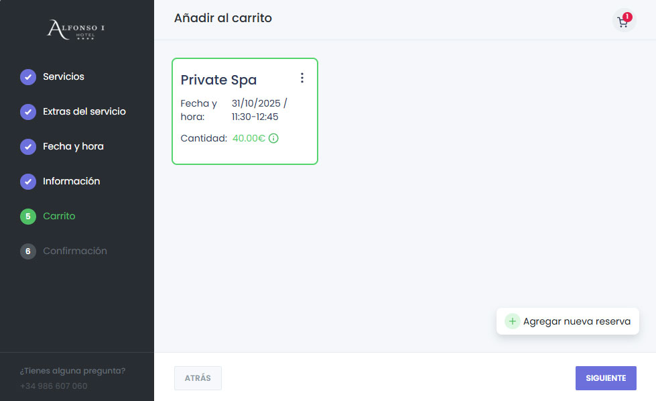Open the shopping cart icon
656x401 pixels.
click(x=623, y=21)
